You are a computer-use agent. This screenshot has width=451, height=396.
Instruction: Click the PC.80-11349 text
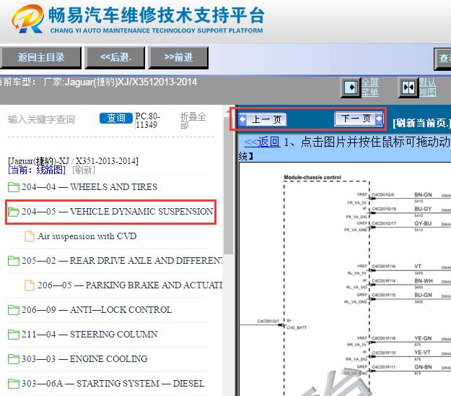pyautogui.click(x=147, y=121)
